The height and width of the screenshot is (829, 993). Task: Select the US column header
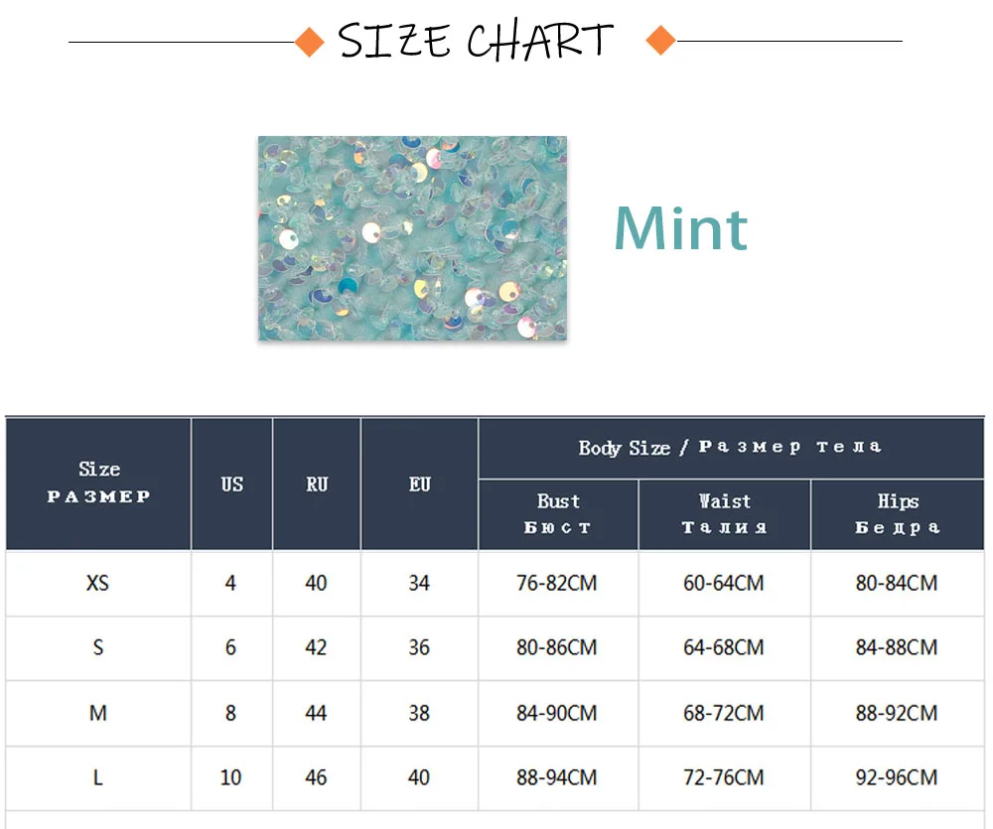point(231,484)
